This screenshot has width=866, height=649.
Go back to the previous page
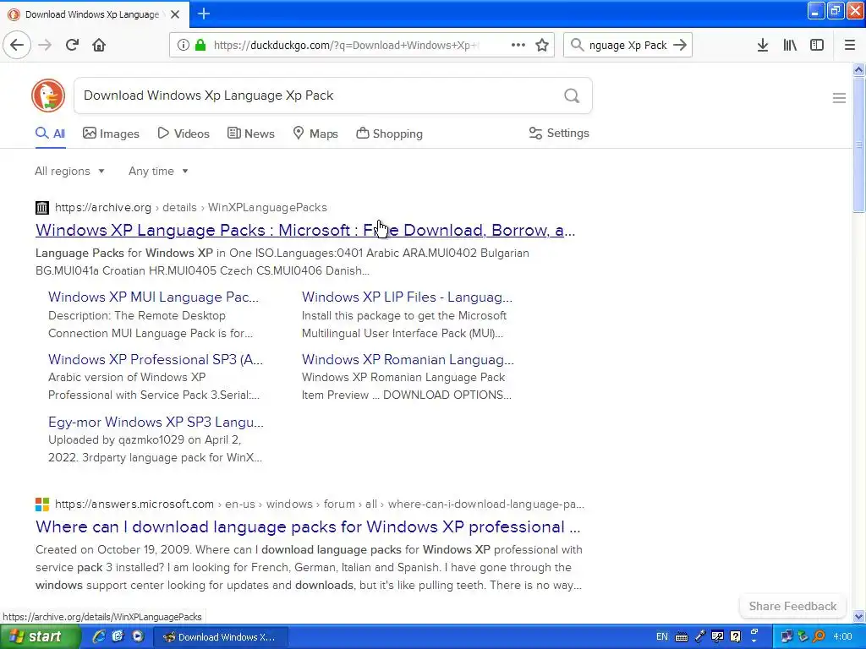pos(17,45)
